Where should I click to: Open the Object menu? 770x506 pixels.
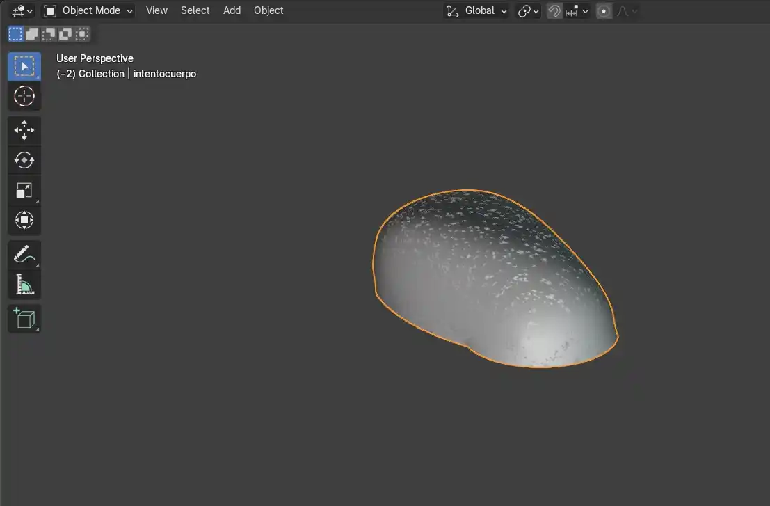268,10
